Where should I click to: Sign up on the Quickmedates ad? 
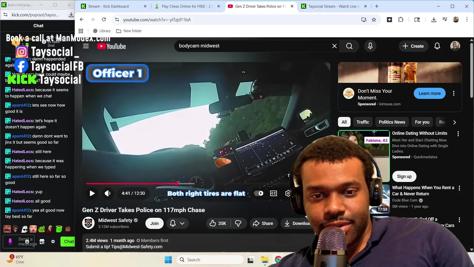tap(404, 177)
